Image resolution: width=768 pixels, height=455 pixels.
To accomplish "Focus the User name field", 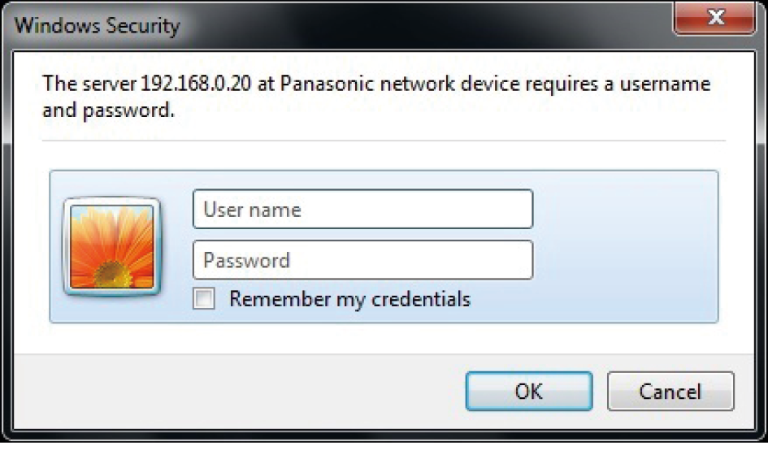I will pos(362,210).
